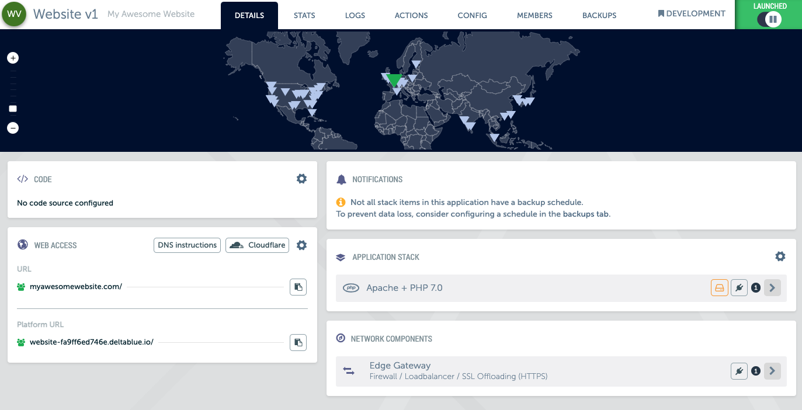
Task: Copy the myawesomewebsite.com URL
Action: 298,287
